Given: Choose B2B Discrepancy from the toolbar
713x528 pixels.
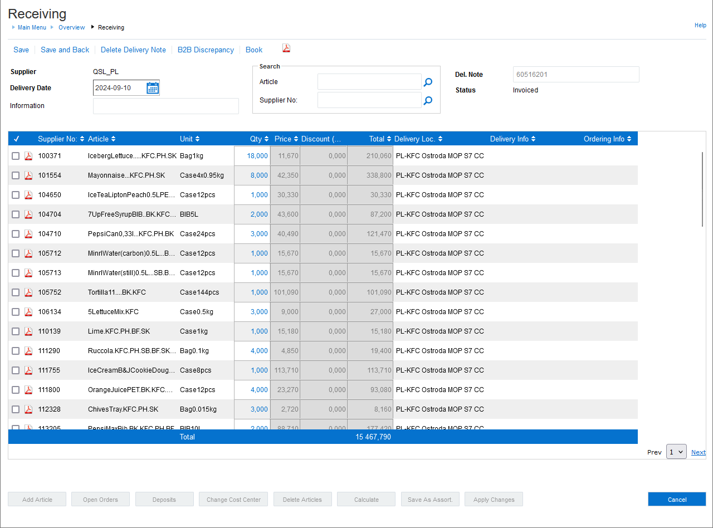Looking at the screenshot, I should [206, 50].
